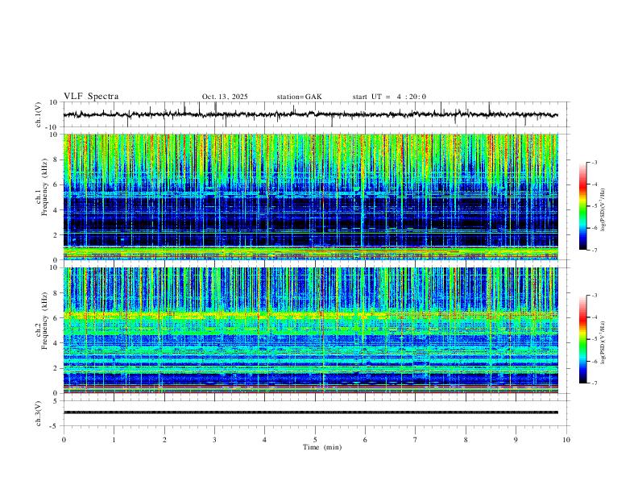Click the 'Time (min)' axis label
638x493 pixels.
pyautogui.click(x=322, y=447)
